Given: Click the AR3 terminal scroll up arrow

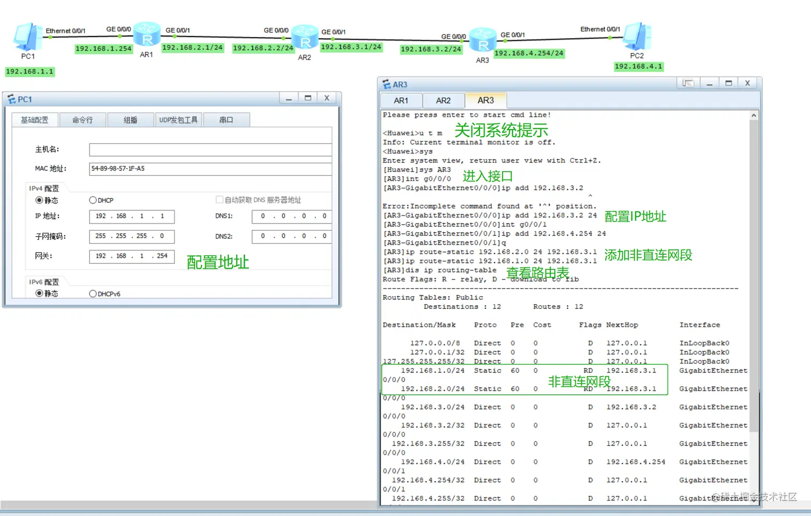Looking at the screenshot, I should [754, 115].
